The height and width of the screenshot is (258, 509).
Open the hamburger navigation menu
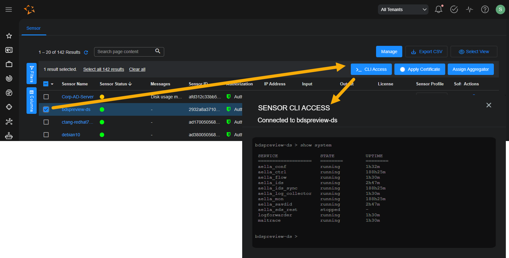pos(9,9)
